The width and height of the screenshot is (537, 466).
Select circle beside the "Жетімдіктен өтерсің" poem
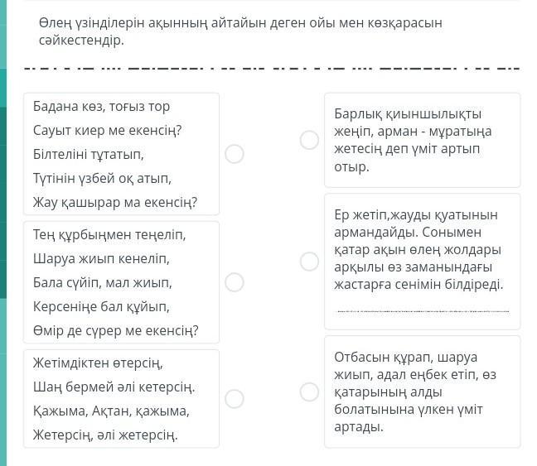click(x=235, y=398)
